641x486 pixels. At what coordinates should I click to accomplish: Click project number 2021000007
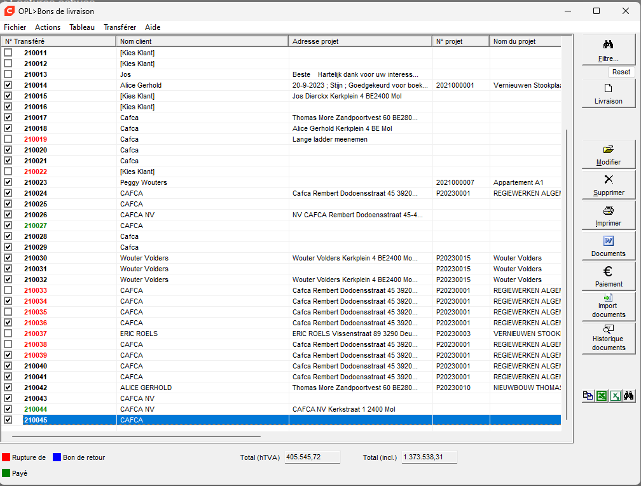pyautogui.click(x=455, y=182)
